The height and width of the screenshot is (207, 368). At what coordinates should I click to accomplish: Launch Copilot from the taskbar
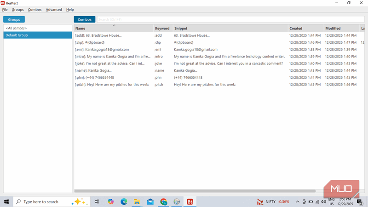(x=110, y=201)
